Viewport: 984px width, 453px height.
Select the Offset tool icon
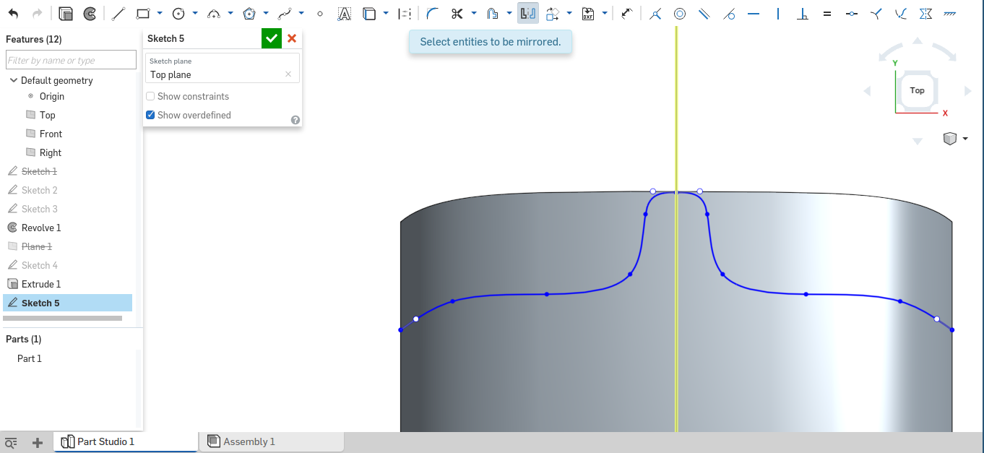click(x=492, y=13)
